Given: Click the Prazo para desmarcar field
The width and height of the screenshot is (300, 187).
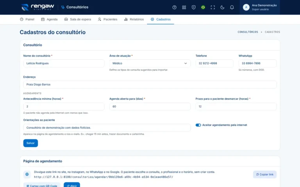Looking at the screenshot, I should 236,106.
